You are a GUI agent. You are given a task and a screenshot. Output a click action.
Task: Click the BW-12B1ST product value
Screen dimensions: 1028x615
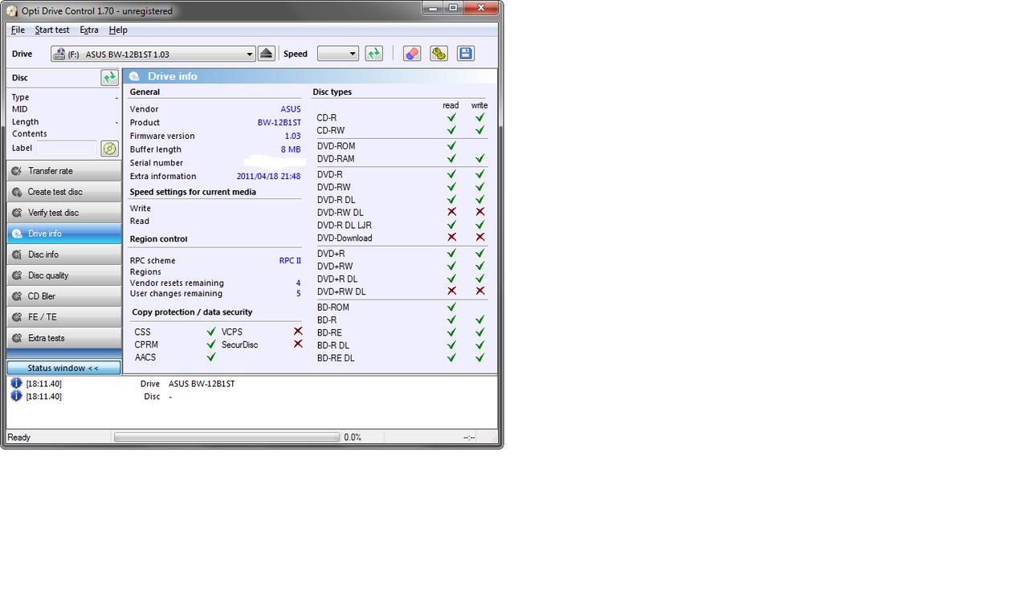click(x=279, y=123)
